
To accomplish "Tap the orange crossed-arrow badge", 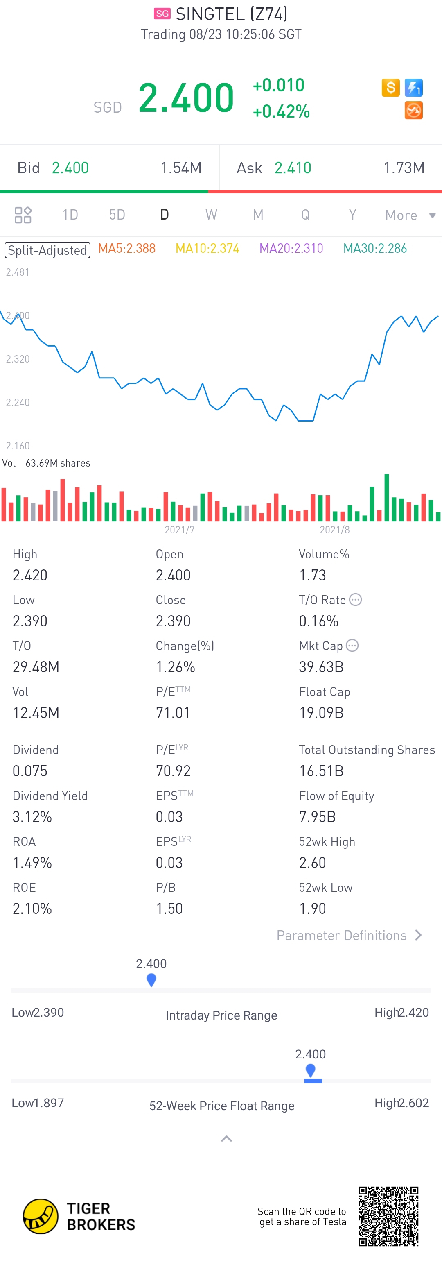I will click(x=413, y=111).
